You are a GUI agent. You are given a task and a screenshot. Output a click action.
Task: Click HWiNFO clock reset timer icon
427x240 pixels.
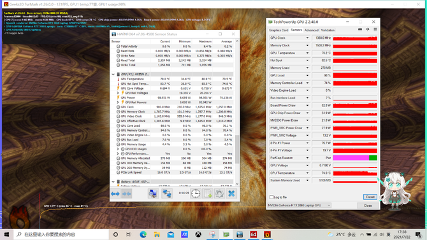[196, 194]
